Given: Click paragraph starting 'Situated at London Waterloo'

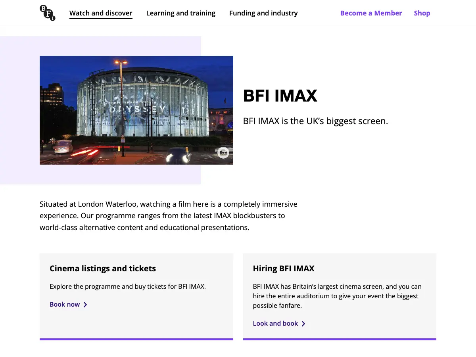Looking at the screenshot, I should [169, 216].
